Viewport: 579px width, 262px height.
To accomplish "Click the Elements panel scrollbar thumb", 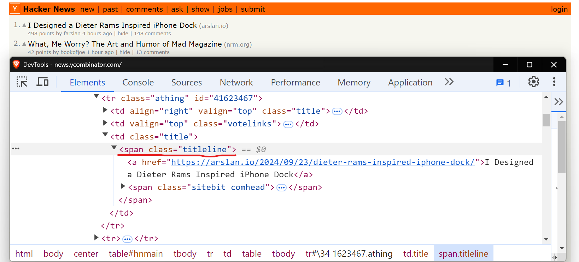I will [x=546, y=120].
